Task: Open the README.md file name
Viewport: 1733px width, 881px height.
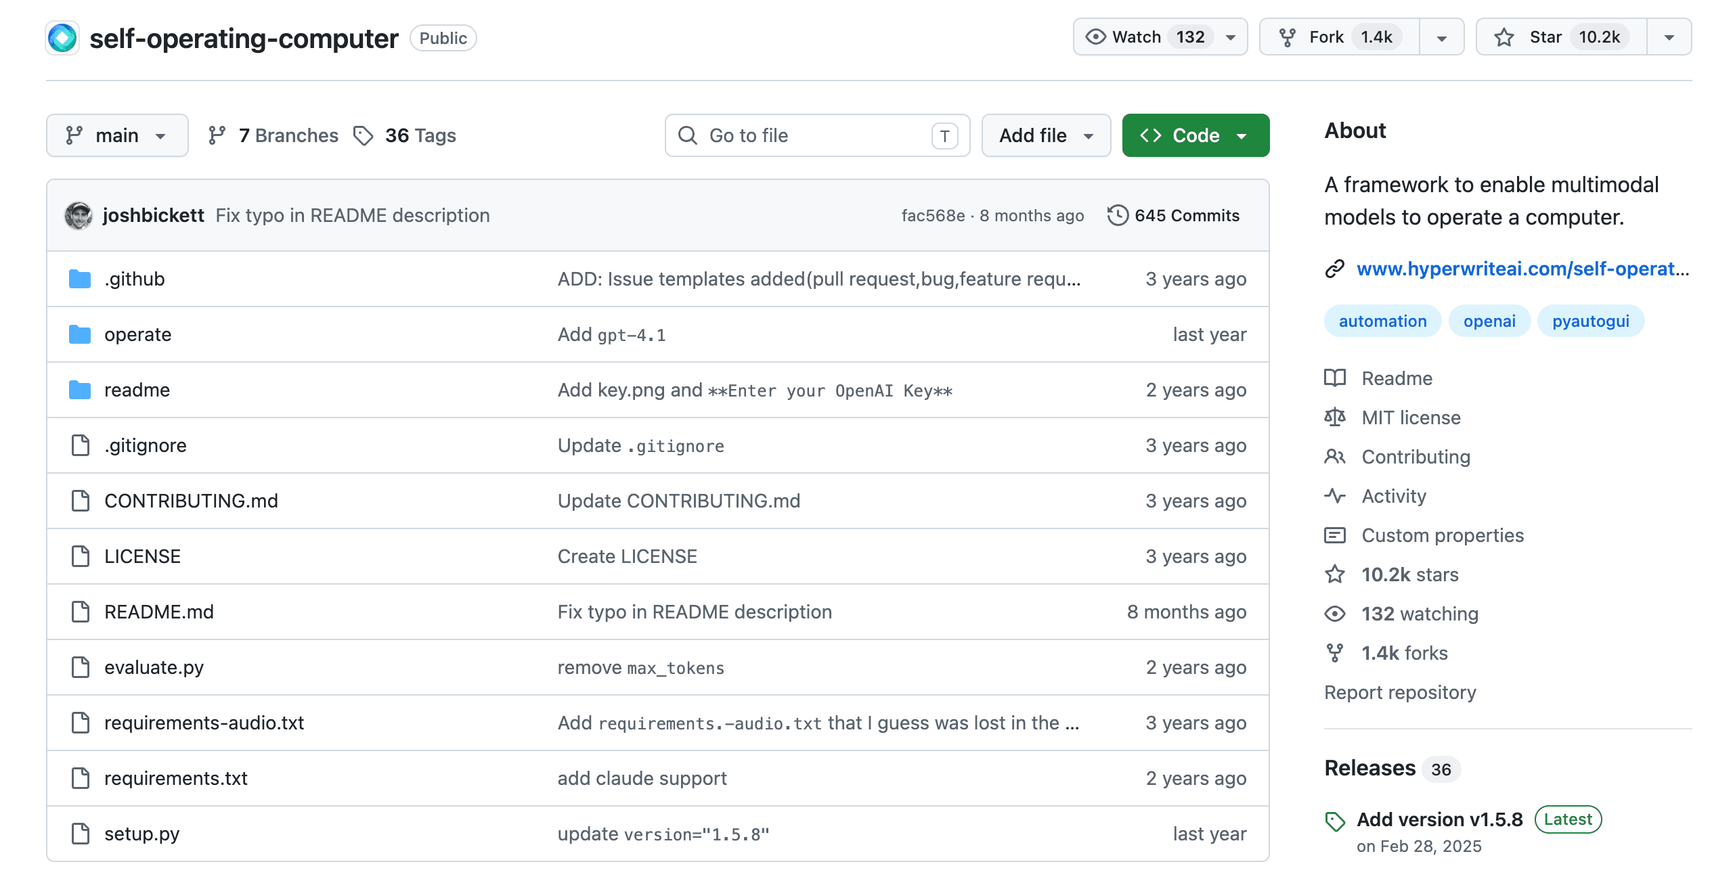Action: [159, 612]
